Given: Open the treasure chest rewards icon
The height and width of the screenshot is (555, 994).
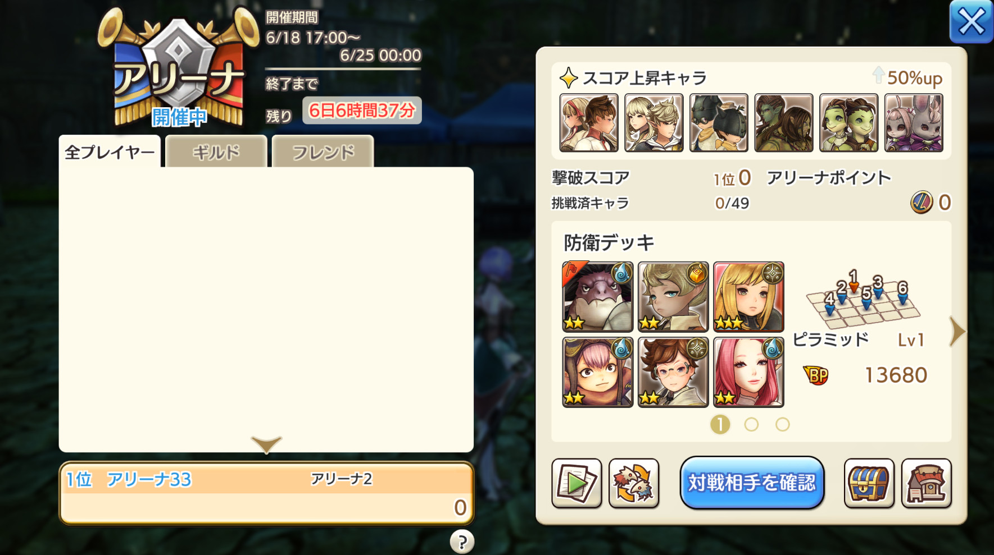Looking at the screenshot, I should pyautogui.click(x=869, y=483).
